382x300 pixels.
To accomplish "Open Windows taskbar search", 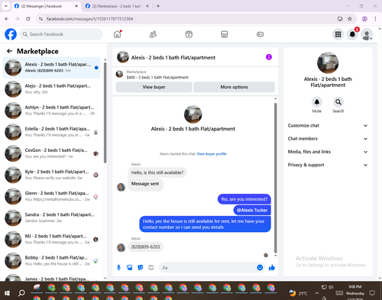I will coord(21,293).
